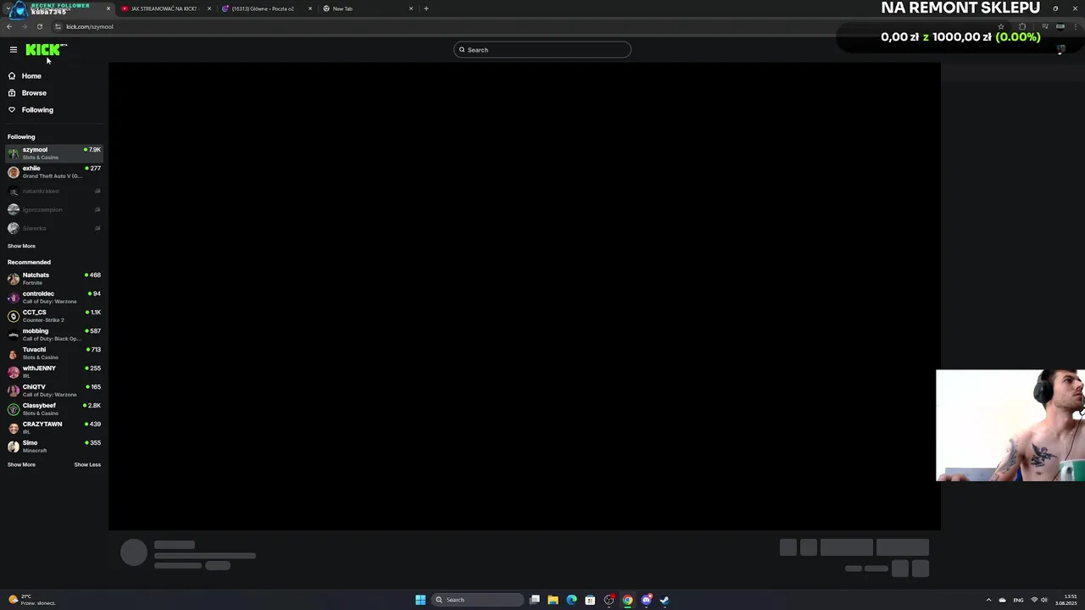Click the black video player area

point(524,297)
